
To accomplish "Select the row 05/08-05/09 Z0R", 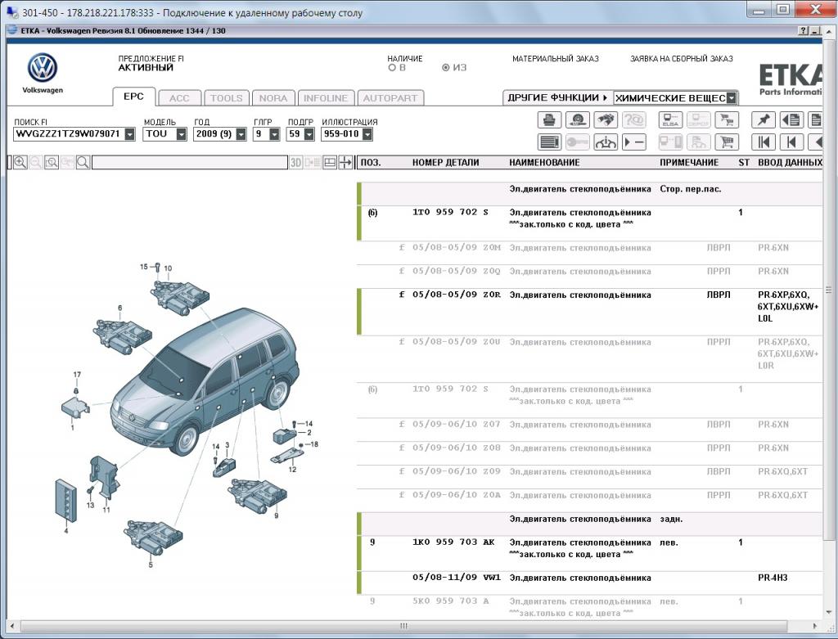I will [590, 312].
